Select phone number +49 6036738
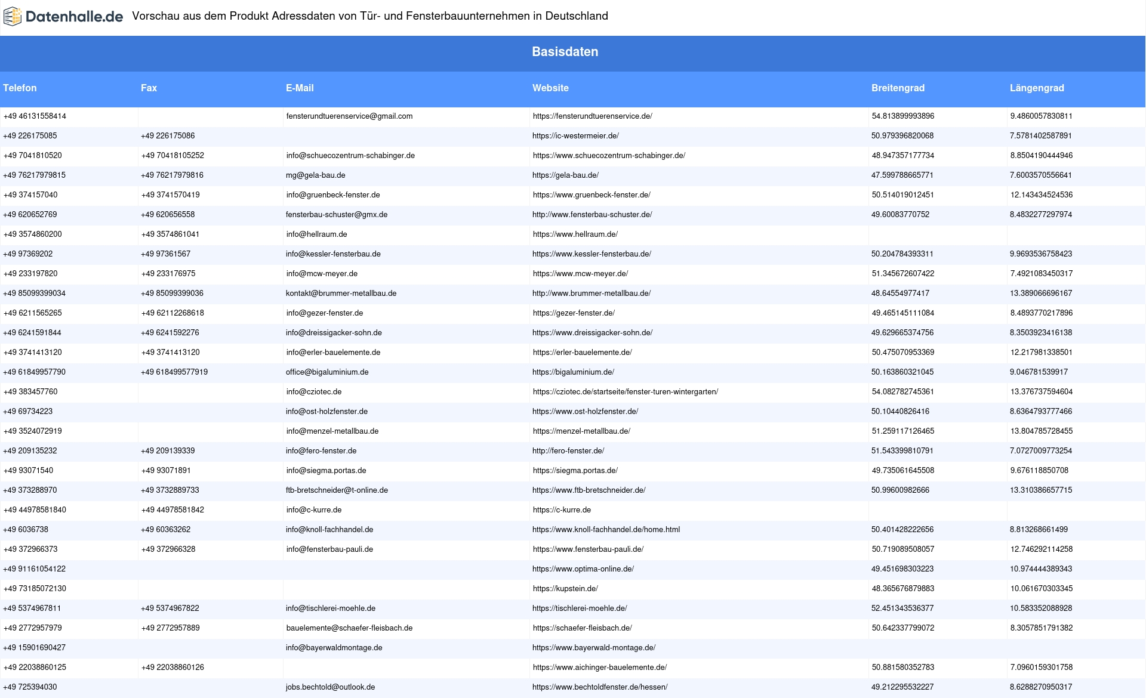 click(26, 530)
